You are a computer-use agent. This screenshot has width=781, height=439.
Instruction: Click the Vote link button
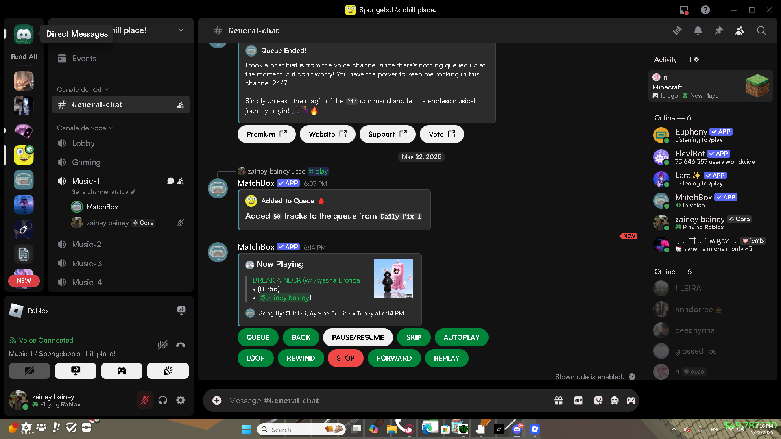coord(442,134)
